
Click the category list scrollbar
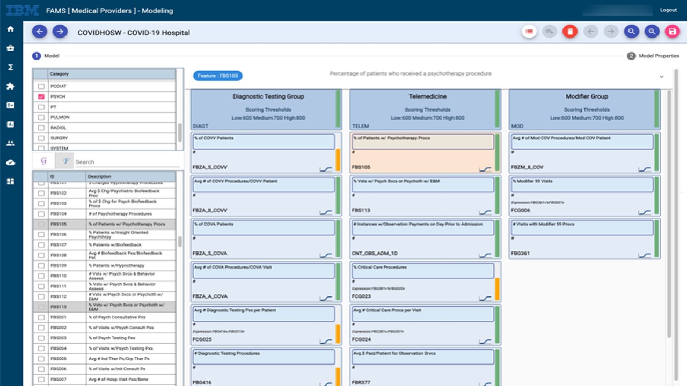pos(180,132)
